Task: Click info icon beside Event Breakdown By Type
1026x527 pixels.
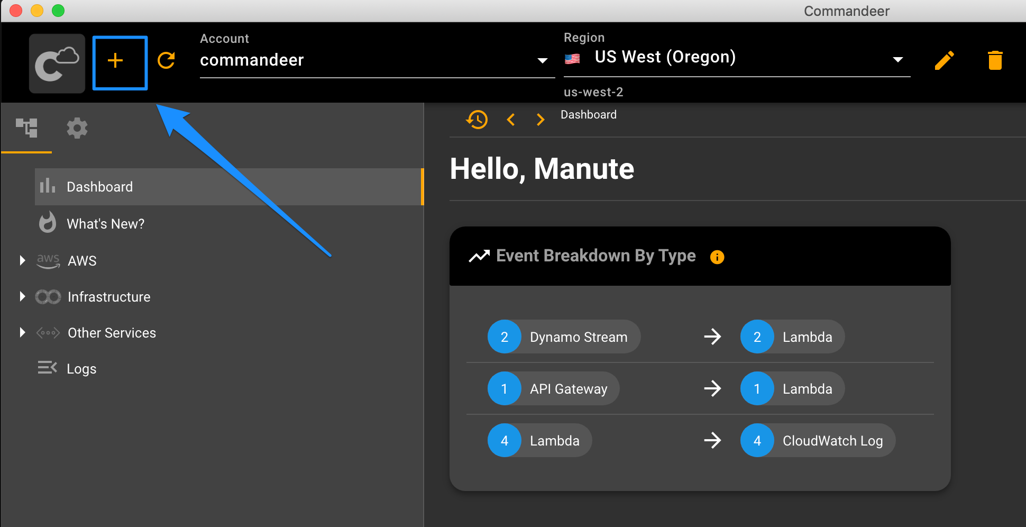Action: (x=717, y=257)
